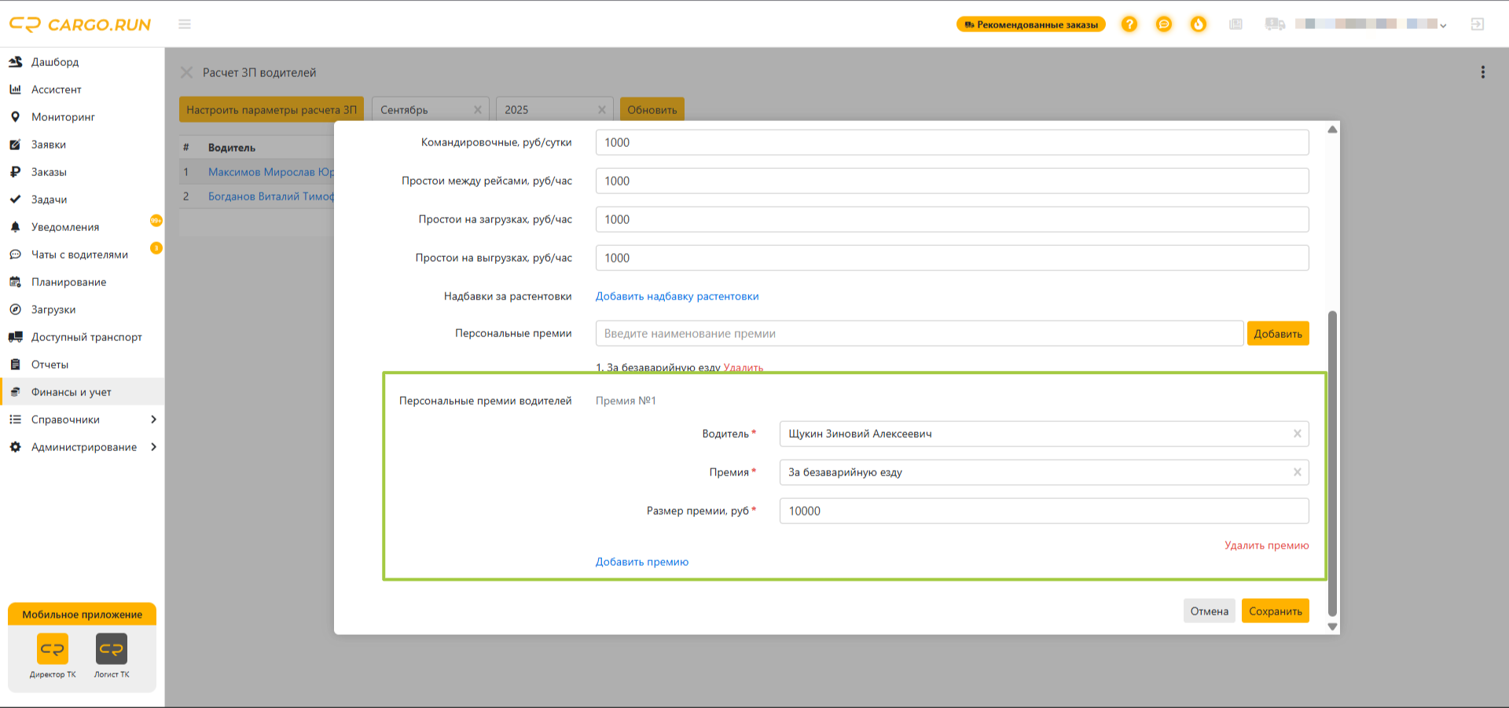Viewport: 1509px width, 708px height.
Task: Open Рекомендованные заказы button
Action: click(x=1031, y=24)
